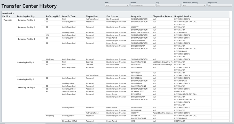
Task: Click Declined in the PSYCHOSIS row
Action: pyautogui.click(x=89, y=65)
